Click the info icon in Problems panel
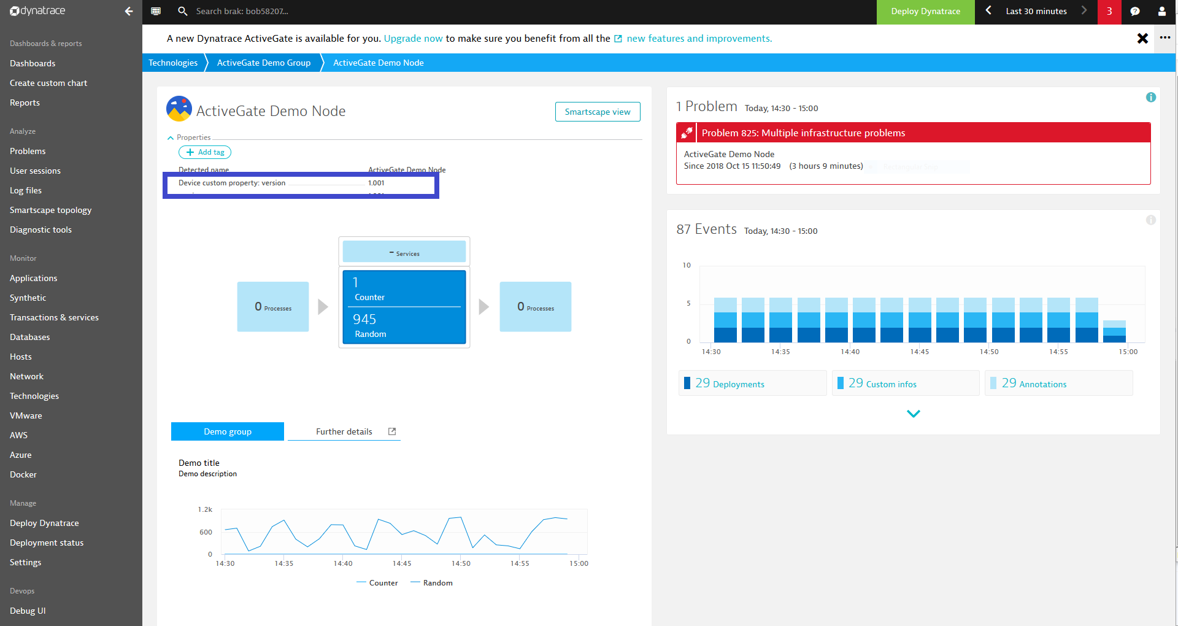 click(1151, 97)
